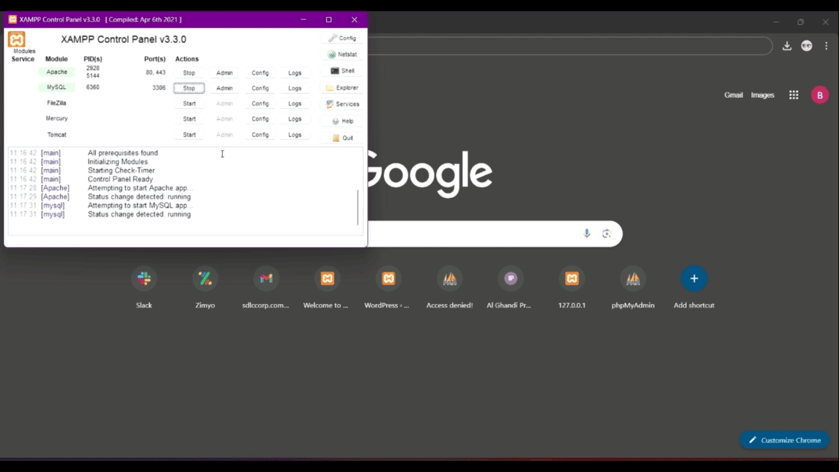The width and height of the screenshot is (839, 472).
Task: Open Google apps grid
Action: (794, 95)
